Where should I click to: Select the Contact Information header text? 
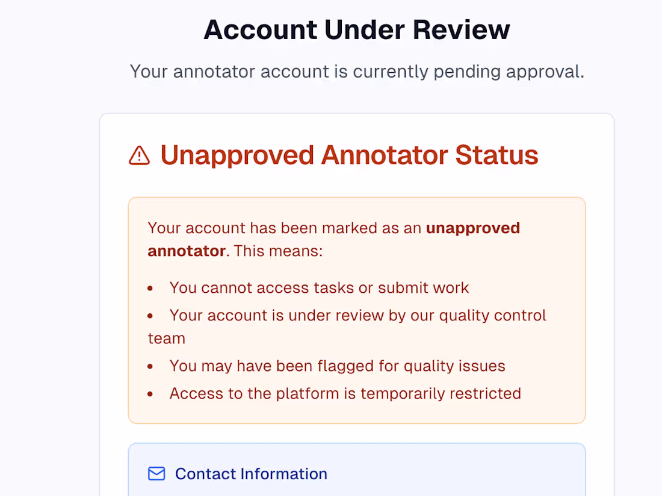[x=251, y=474]
